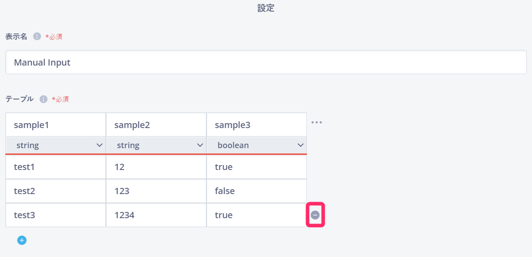
Task: Edit the sample2 column header cell
Action: 156,125
